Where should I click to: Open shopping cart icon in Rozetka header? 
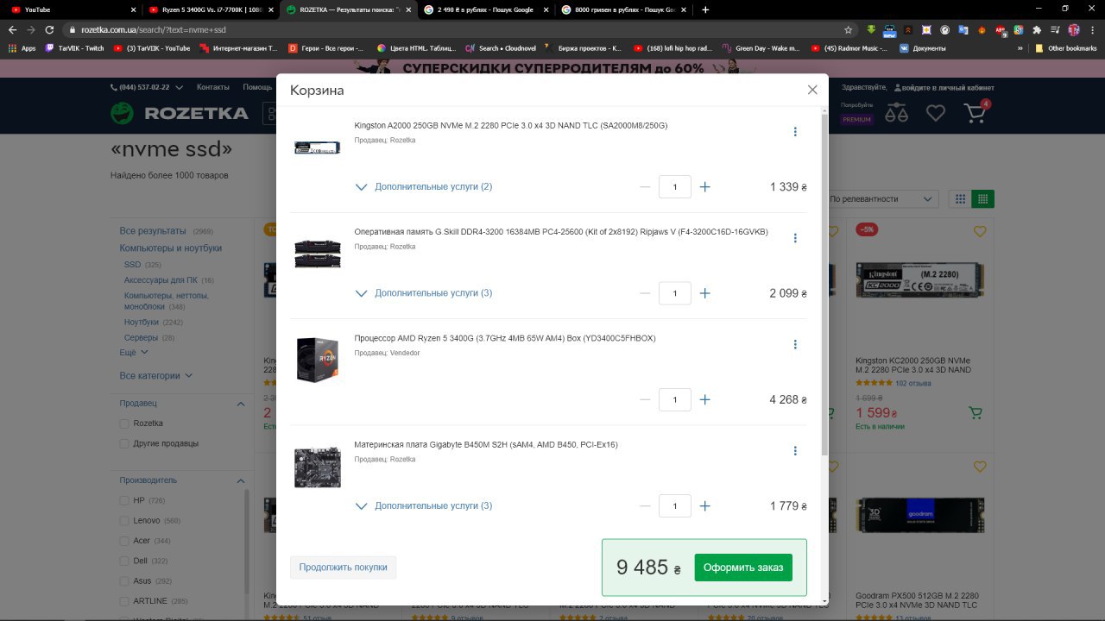(976, 113)
